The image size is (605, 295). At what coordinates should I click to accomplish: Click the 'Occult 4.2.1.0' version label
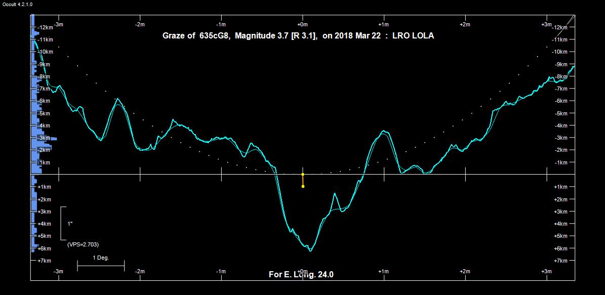pyautogui.click(x=17, y=4)
